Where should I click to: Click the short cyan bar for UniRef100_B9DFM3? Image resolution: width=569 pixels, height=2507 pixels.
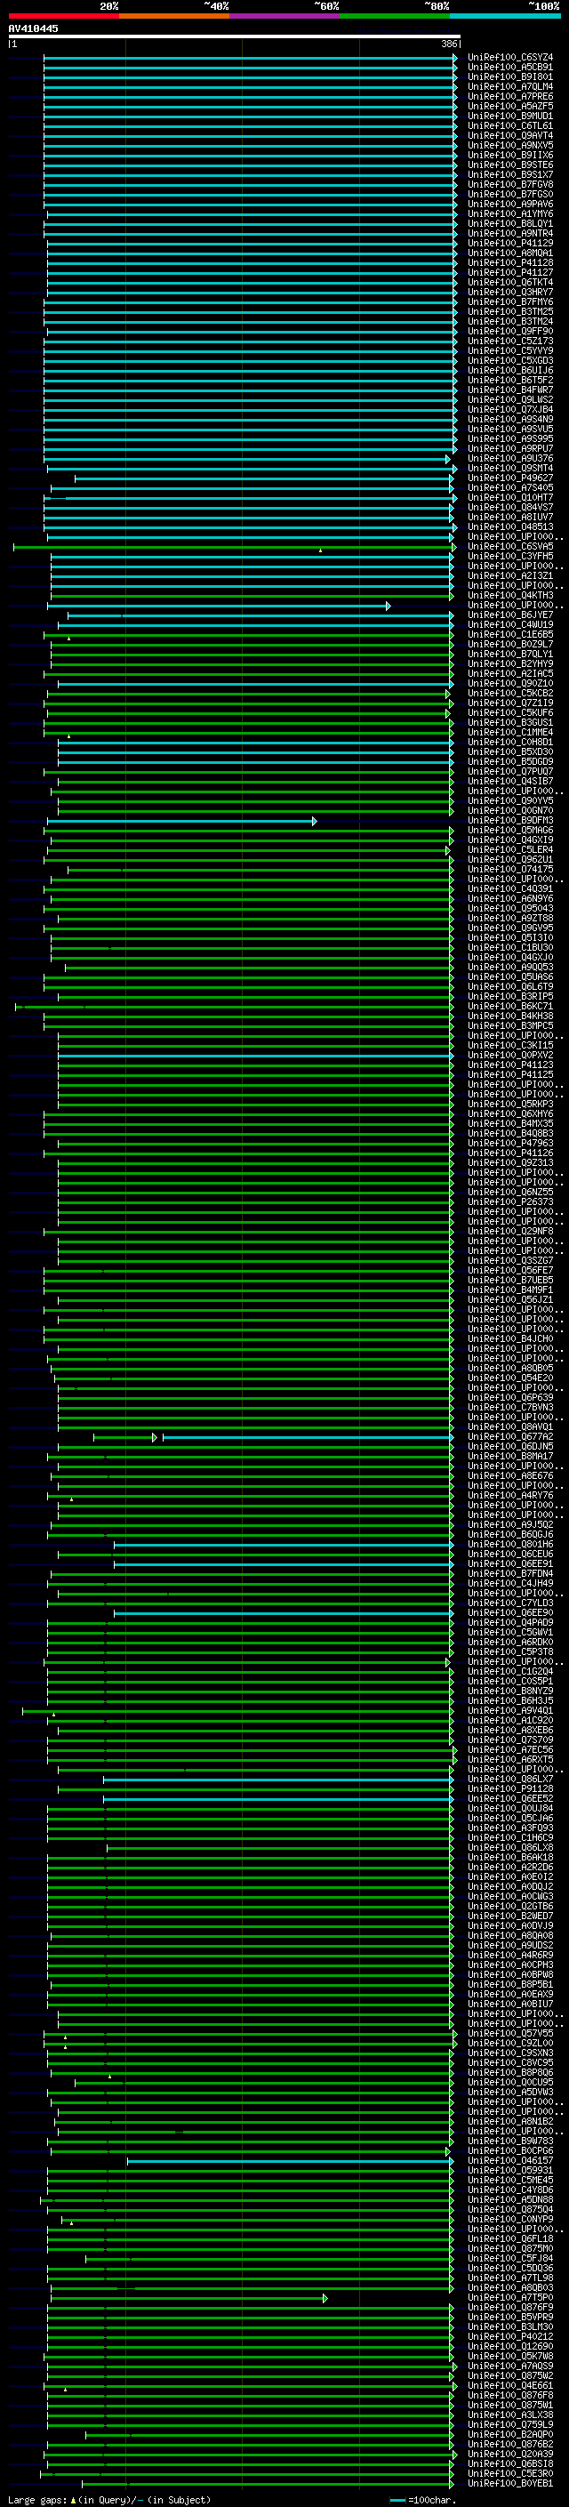coord(182,822)
